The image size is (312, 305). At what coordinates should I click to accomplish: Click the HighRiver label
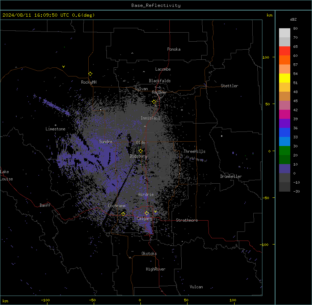coord(156,269)
